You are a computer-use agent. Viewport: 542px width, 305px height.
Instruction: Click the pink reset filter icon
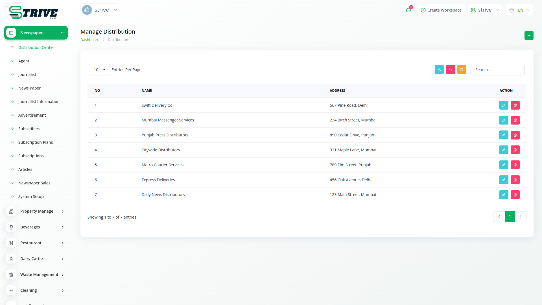(450, 69)
